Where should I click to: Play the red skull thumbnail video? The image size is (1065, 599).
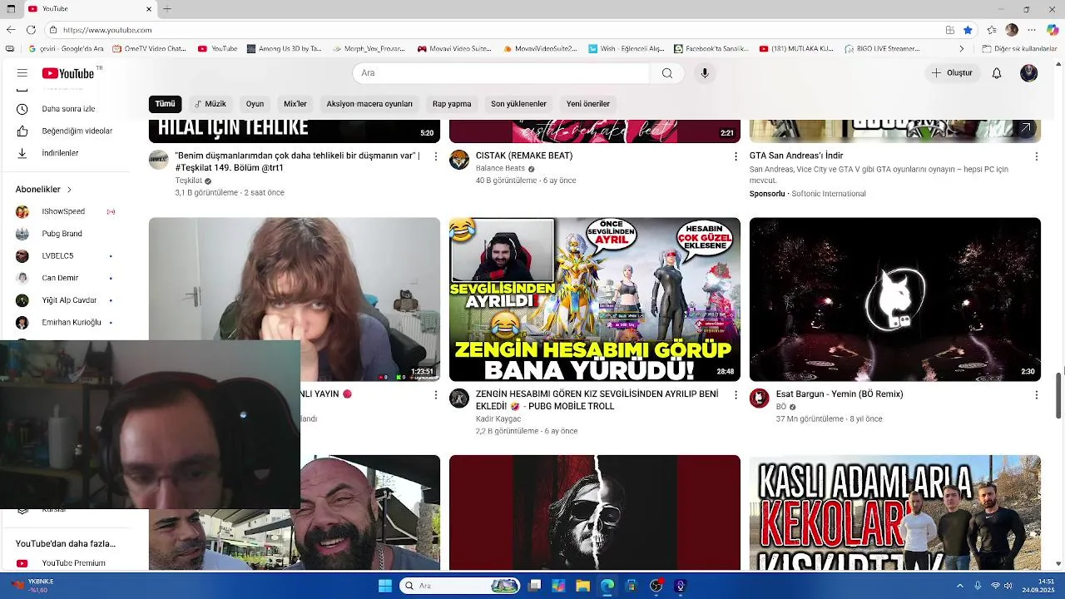click(595, 512)
